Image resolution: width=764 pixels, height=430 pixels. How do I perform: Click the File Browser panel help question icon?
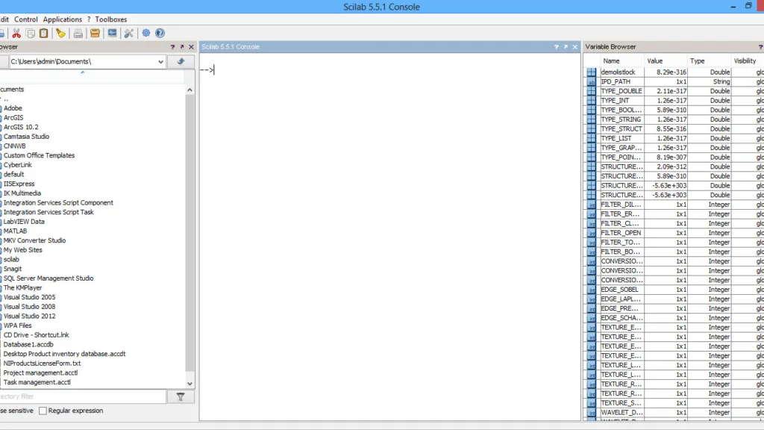(x=172, y=47)
